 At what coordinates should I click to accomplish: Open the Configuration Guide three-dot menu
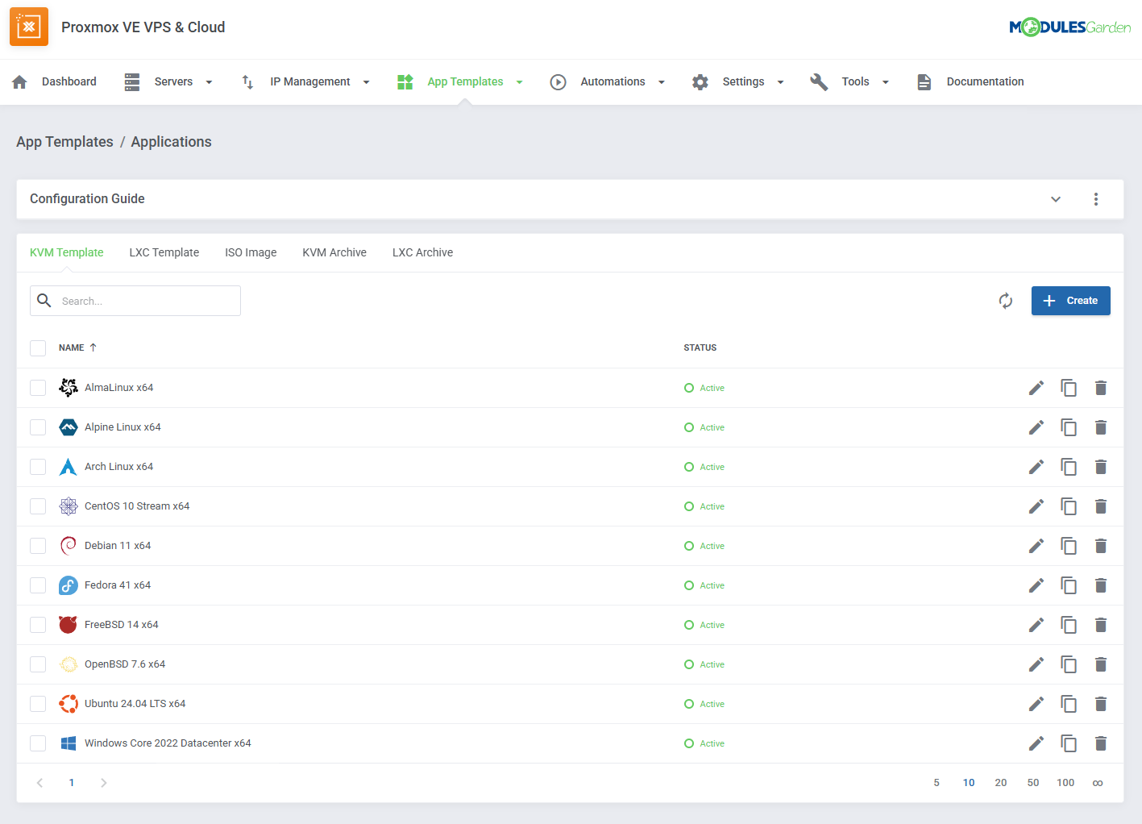click(x=1096, y=199)
